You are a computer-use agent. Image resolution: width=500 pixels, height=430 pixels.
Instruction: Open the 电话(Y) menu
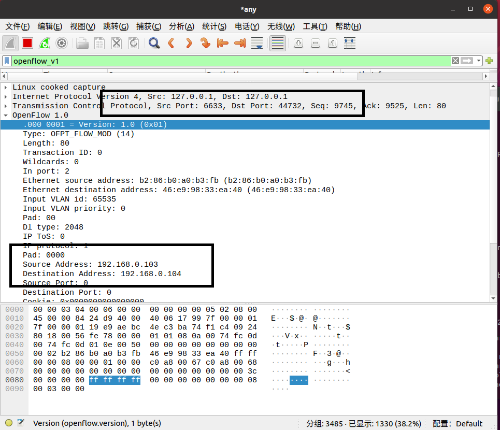pos(247,26)
